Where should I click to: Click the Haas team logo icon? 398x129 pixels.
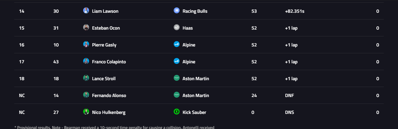(x=177, y=28)
